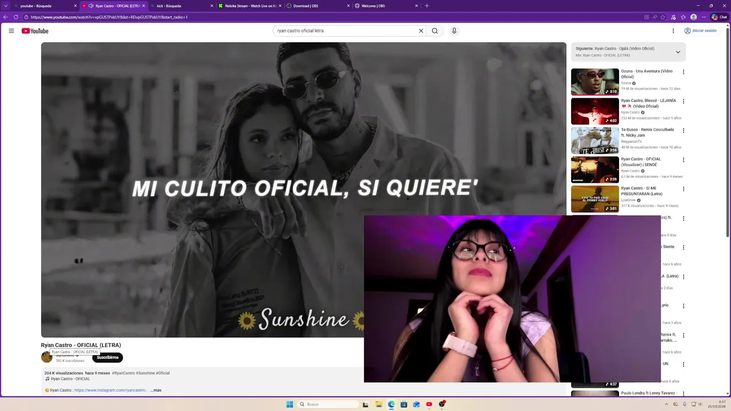Click the Suscribirme button
The height and width of the screenshot is (411, 731).
tap(107, 357)
